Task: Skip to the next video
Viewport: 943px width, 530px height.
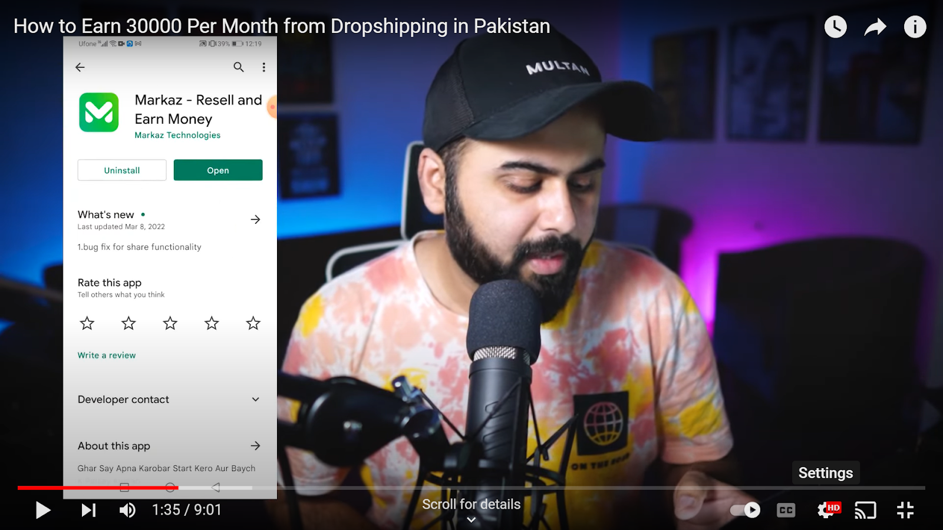Action: tap(88, 510)
